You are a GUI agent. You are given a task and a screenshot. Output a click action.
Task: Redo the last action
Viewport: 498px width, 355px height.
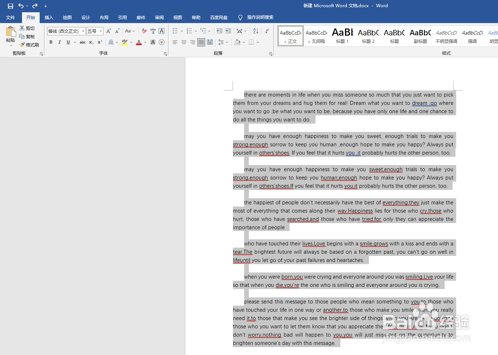tap(35, 6)
